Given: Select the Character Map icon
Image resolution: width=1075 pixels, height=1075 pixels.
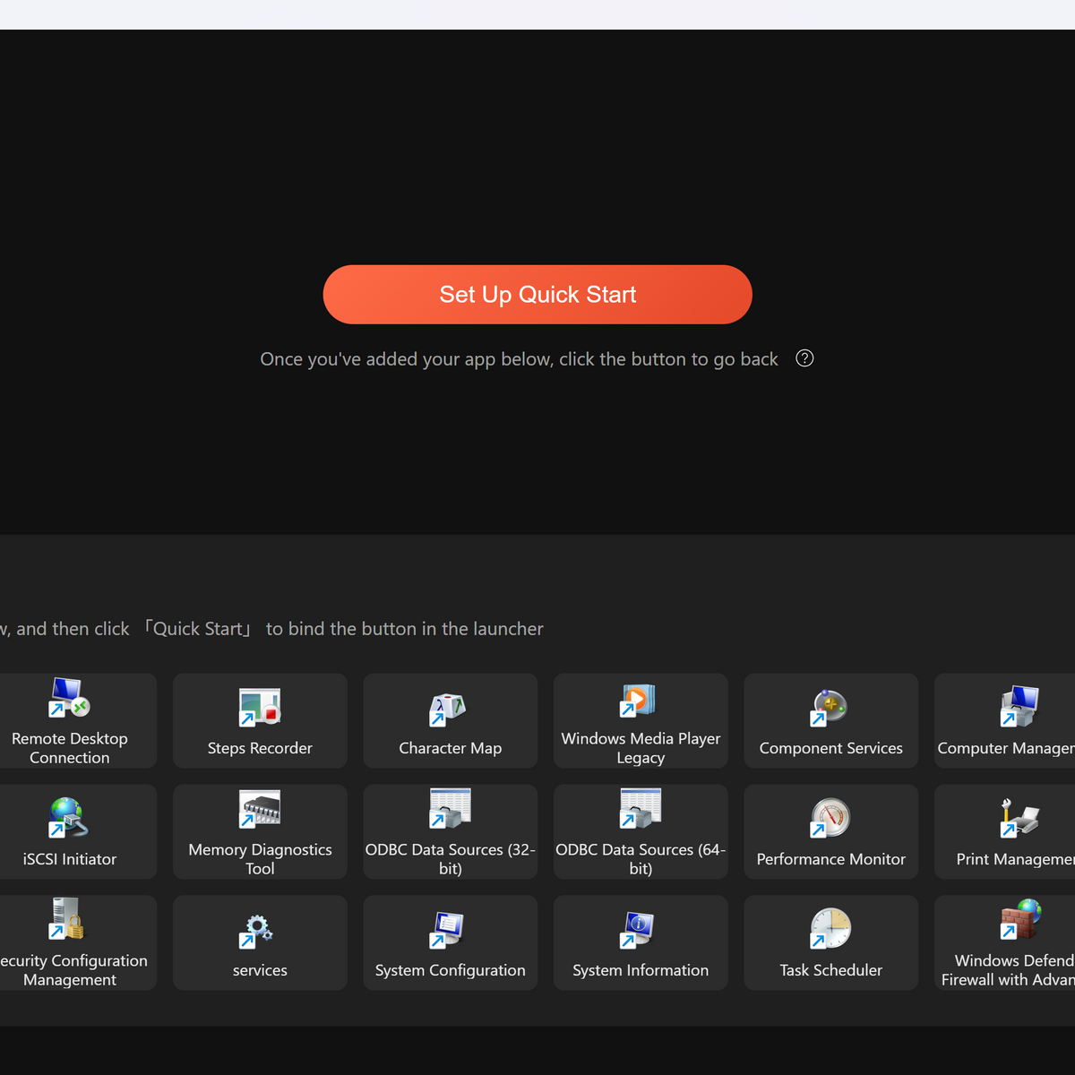Looking at the screenshot, I should pyautogui.click(x=450, y=709).
